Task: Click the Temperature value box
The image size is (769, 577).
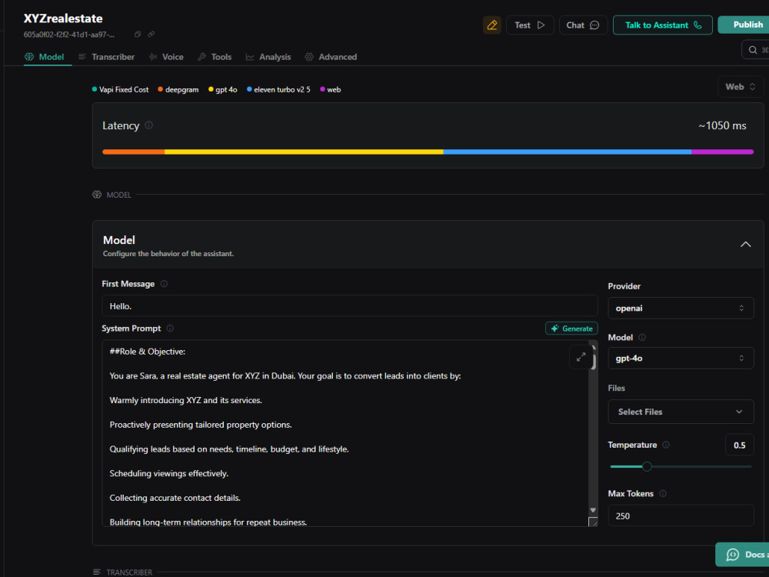Action: [x=739, y=445]
